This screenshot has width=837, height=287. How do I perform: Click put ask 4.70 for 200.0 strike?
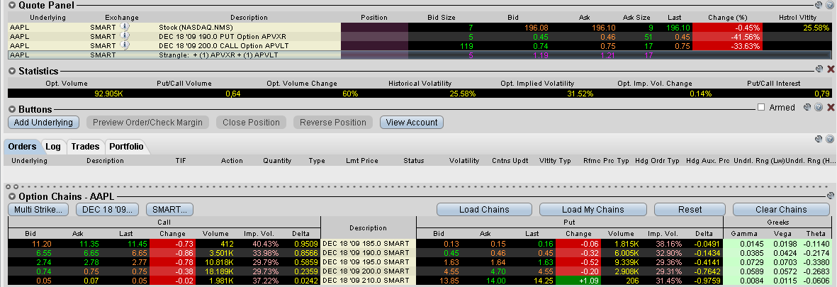pos(498,271)
